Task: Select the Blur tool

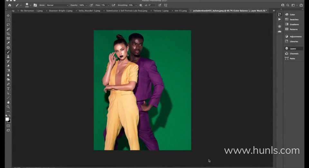Action: point(8,75)
